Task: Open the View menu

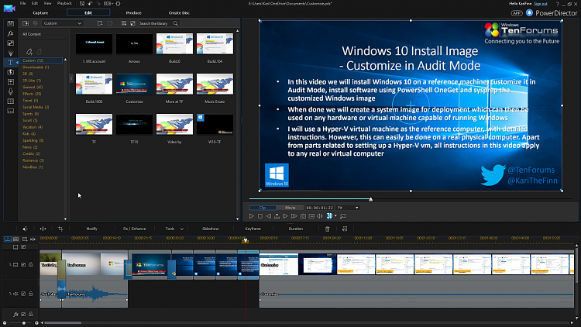Action: coord(47,3)
